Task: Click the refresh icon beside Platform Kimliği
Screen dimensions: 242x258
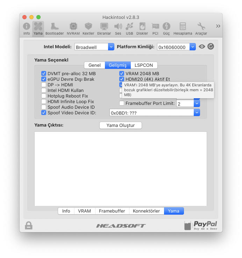Action: 211,46
